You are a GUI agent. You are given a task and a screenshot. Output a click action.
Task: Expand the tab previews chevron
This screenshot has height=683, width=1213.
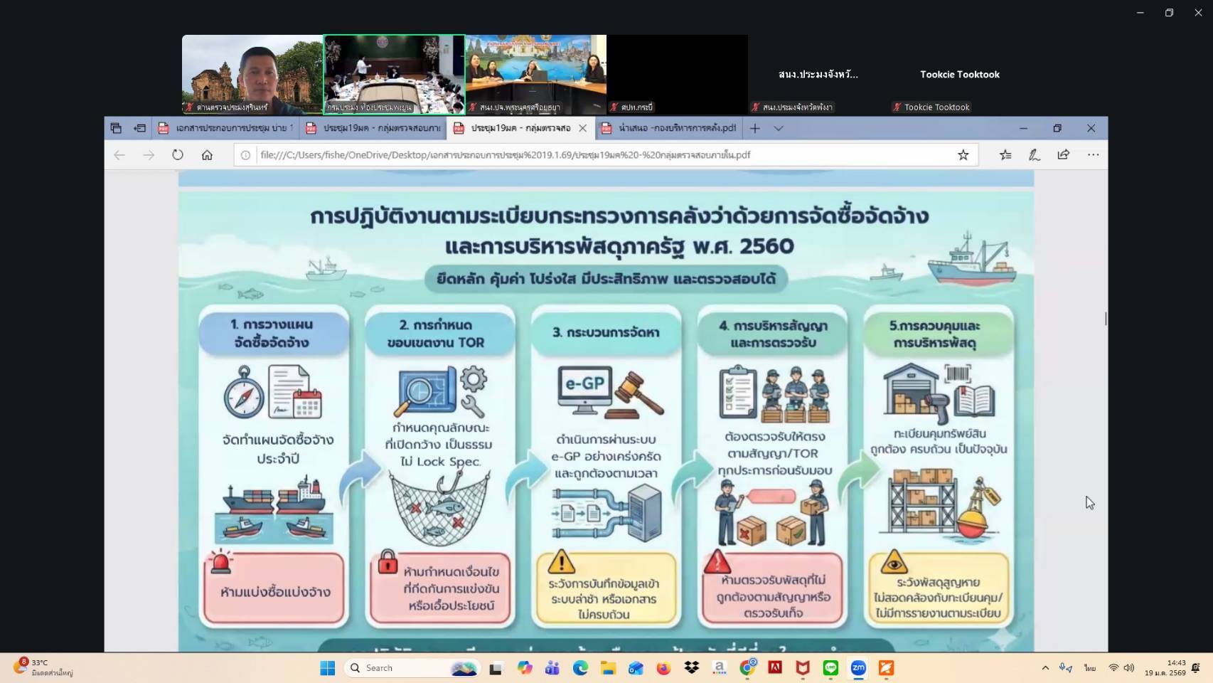pos(779,128)
